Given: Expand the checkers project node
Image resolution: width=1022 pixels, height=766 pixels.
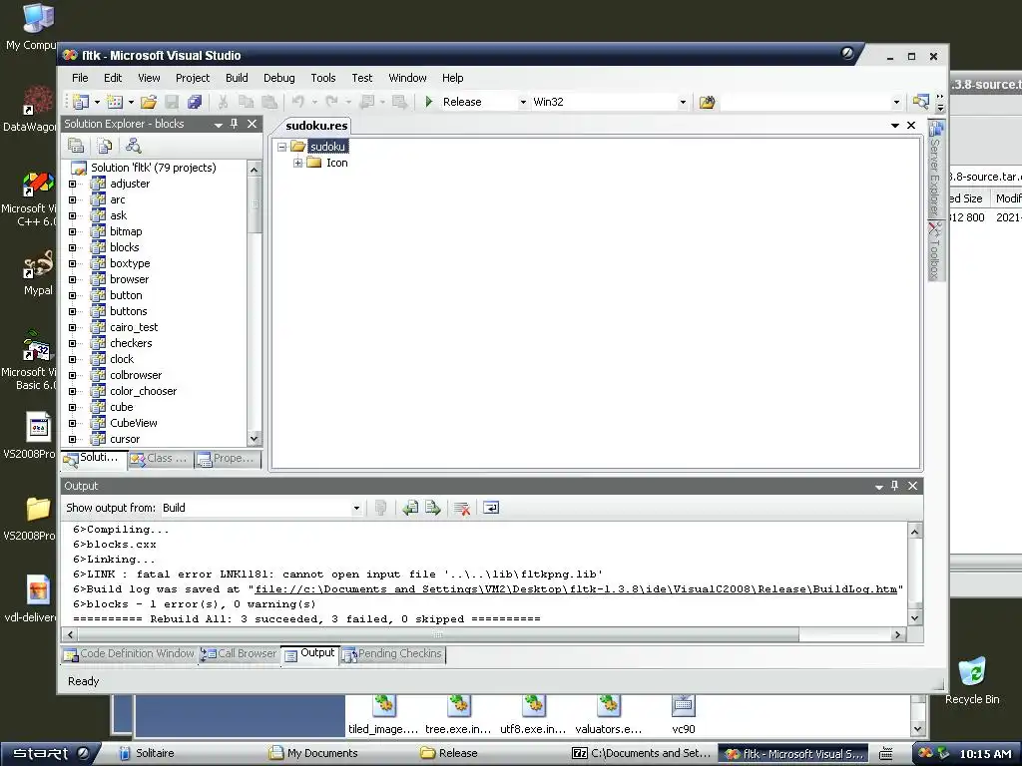Looking at the screenshot, I should (x=72, y=343).
